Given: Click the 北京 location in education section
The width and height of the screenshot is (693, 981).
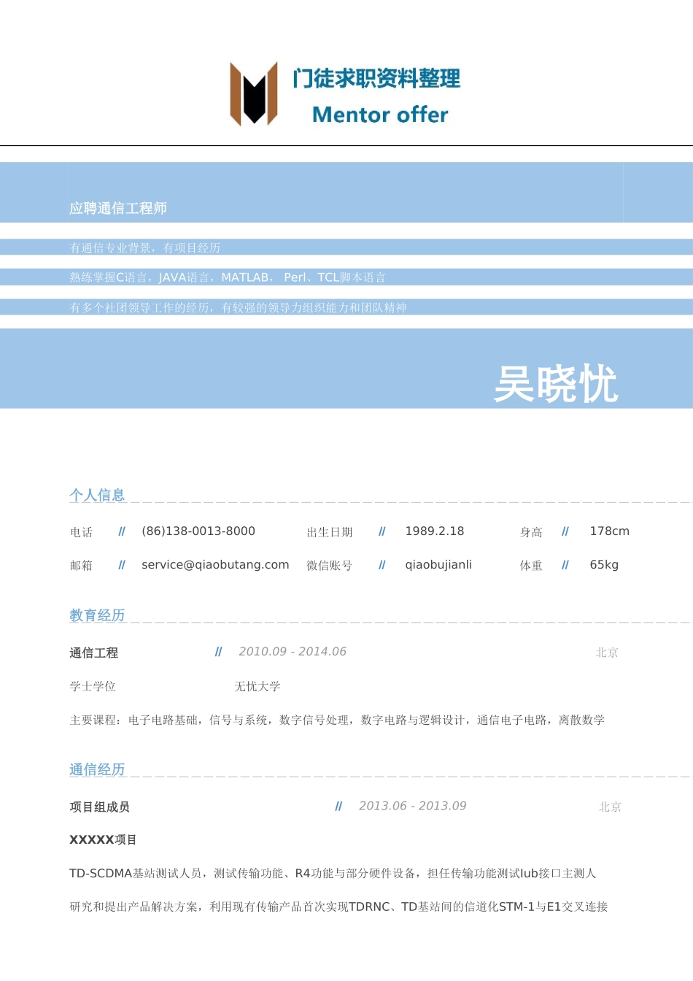Looking at the screenshot, I should (x=608, y=653).
